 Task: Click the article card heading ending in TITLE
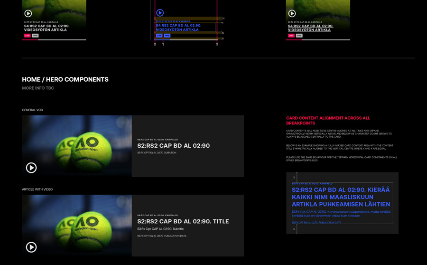tap(183, 221)
